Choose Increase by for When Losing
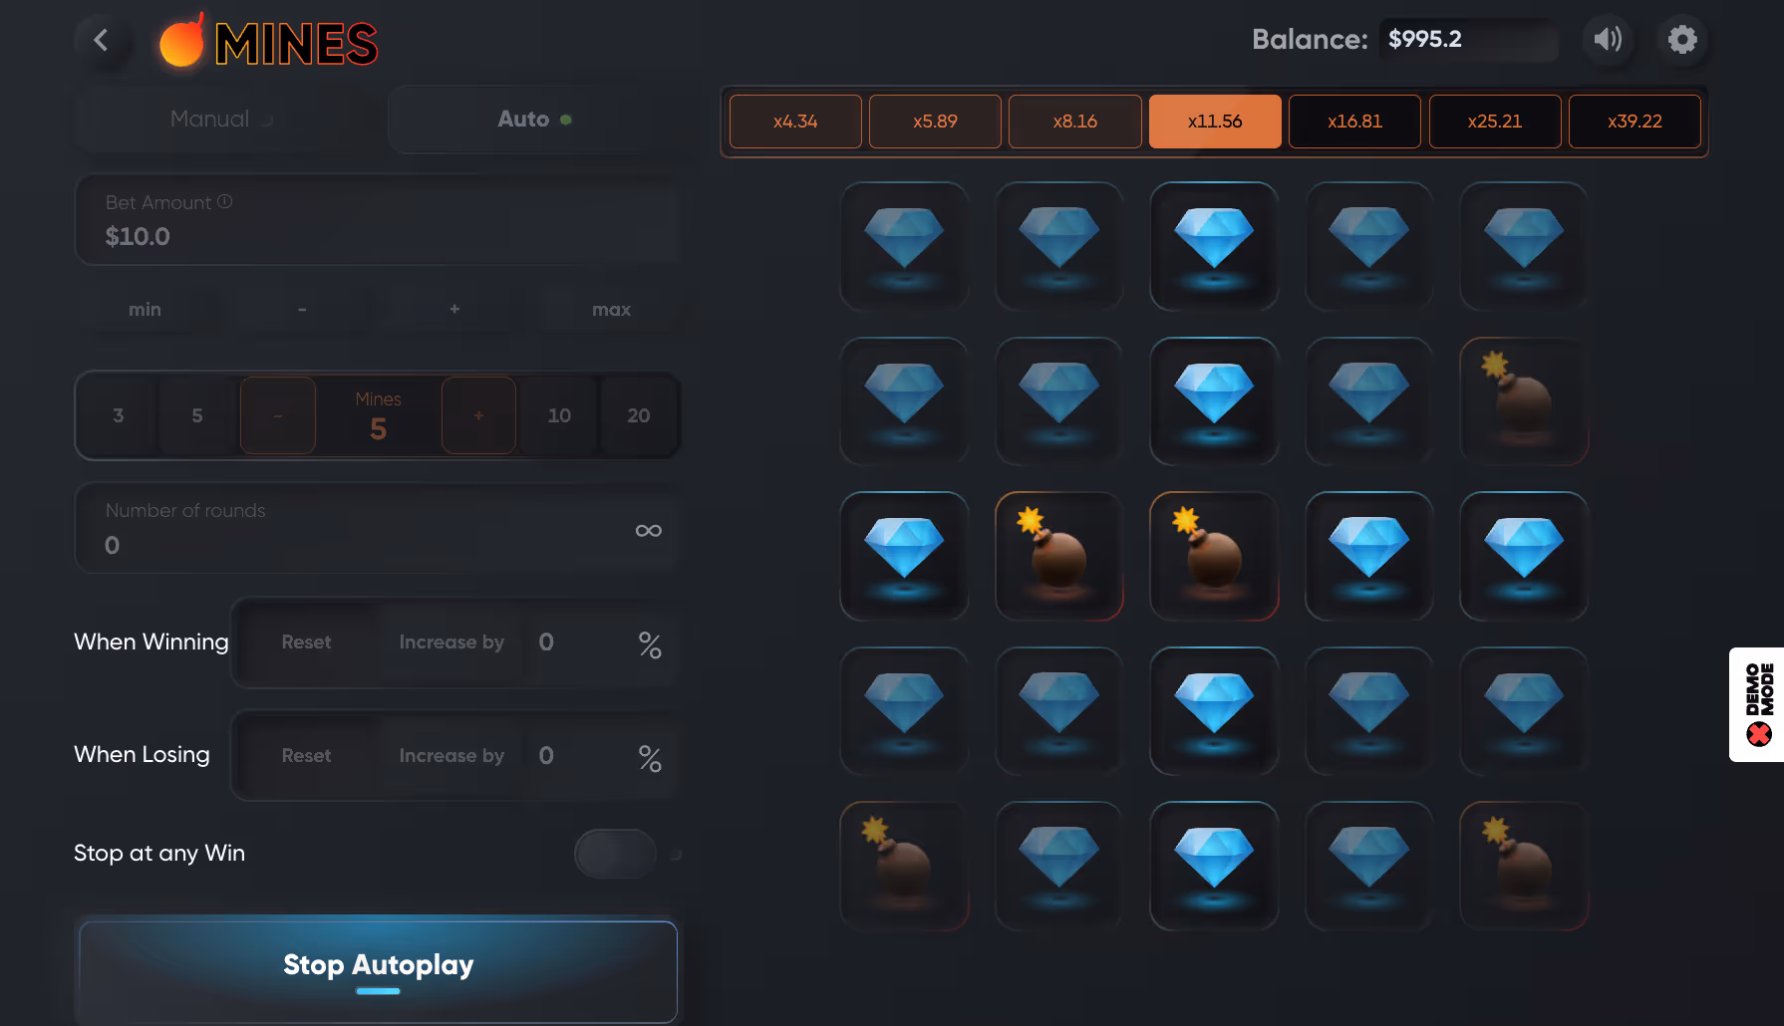Image resolution: width=1784 pixels, height=1026 pixels. tap(451, 756)
